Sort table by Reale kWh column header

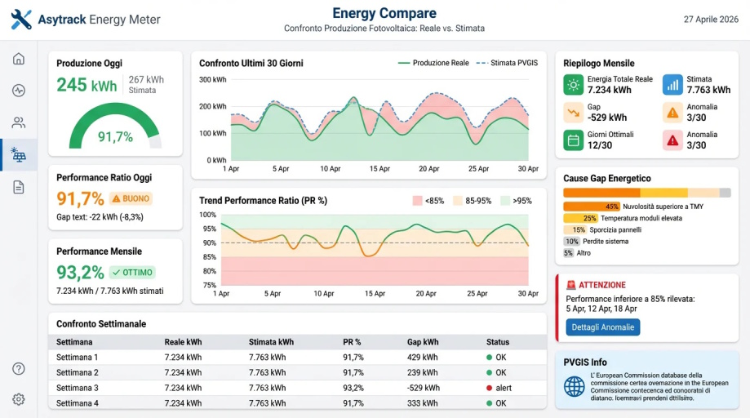[x=183, y=342]
